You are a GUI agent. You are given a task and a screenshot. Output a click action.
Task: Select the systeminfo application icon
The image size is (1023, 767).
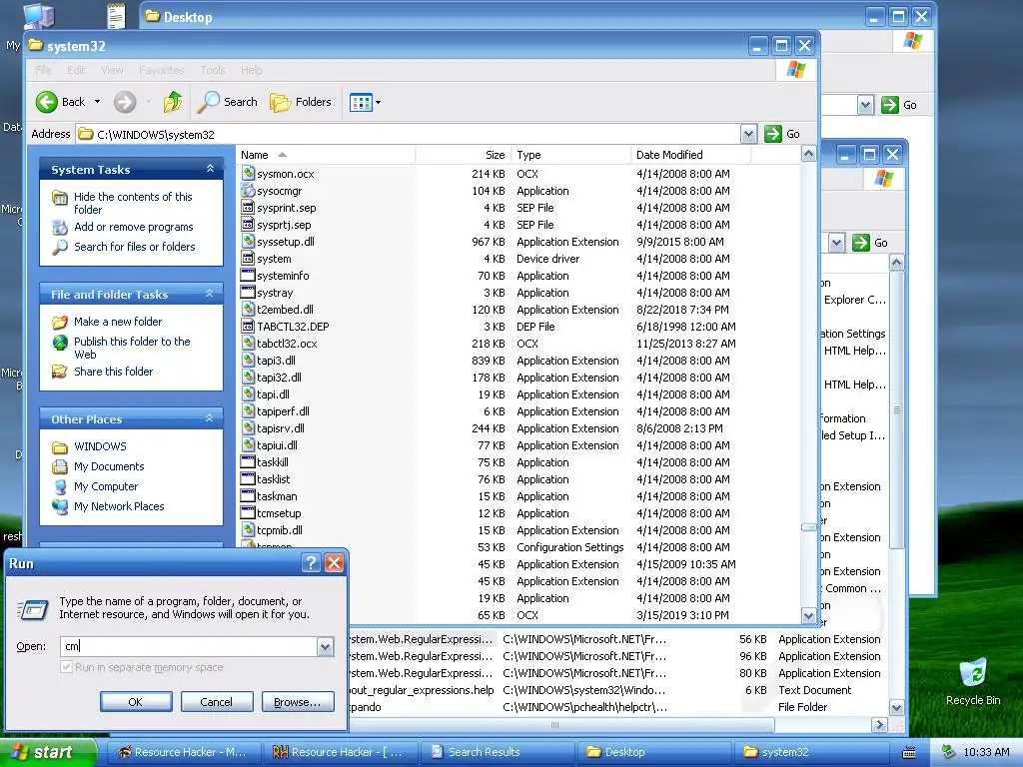point(248,276)
